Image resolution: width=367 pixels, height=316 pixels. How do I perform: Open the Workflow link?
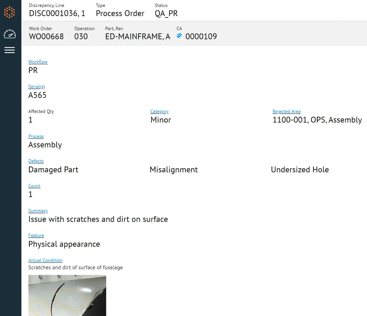[x=38, y=62]
